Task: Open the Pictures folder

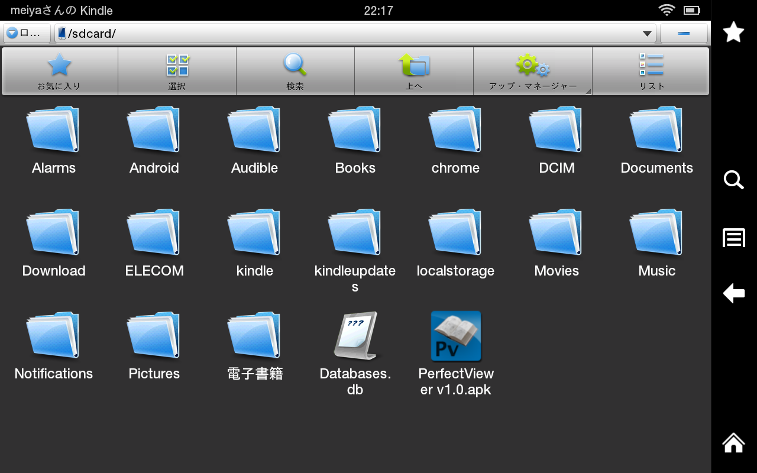Action: pos(154,346)
